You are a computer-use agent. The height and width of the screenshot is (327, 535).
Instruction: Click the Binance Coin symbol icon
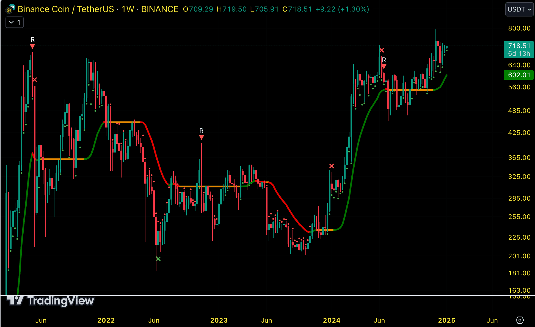pos(10,9)
